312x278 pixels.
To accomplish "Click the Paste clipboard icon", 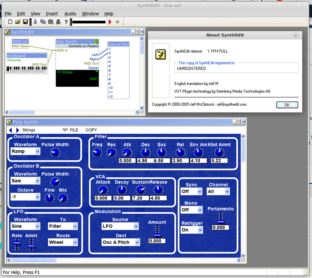I will [x=51, y=22].
